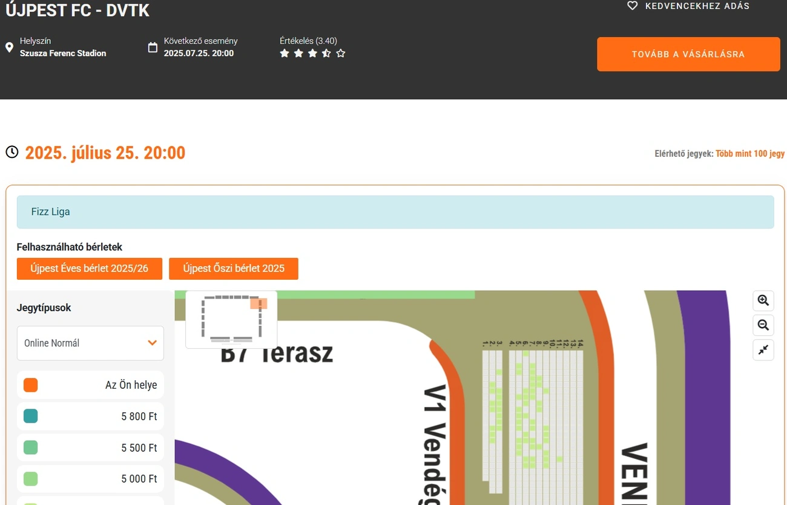Select Újpest Őszi bérlet 2025
Viewport: 787px width, 505px height.
[233, 268]
